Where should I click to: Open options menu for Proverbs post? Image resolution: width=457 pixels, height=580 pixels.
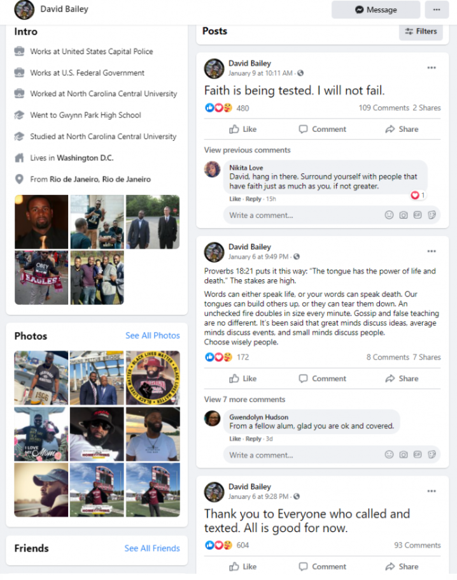432,251
